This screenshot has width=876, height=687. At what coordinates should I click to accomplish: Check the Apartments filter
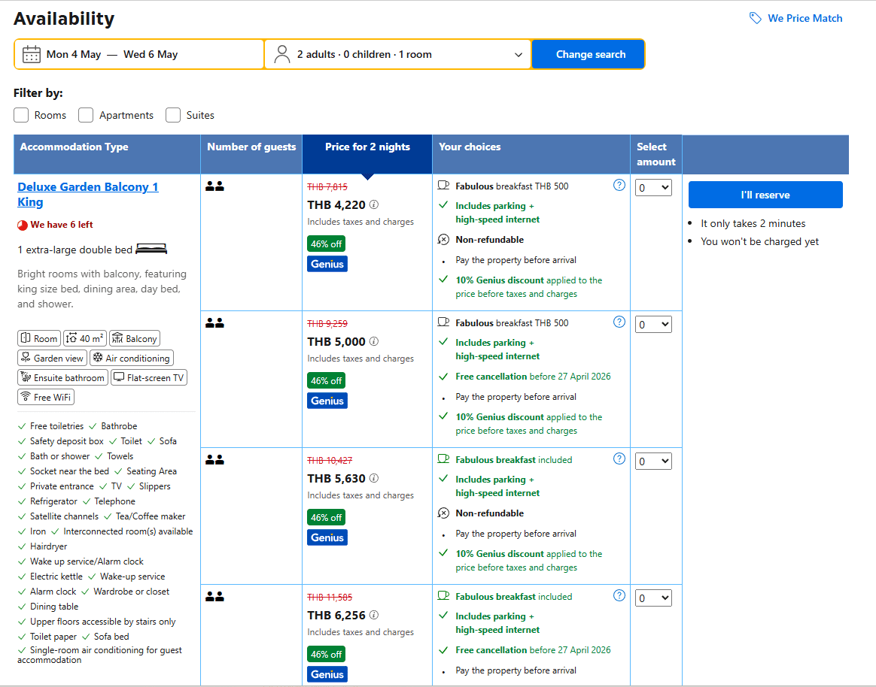[x=85, y=114]
